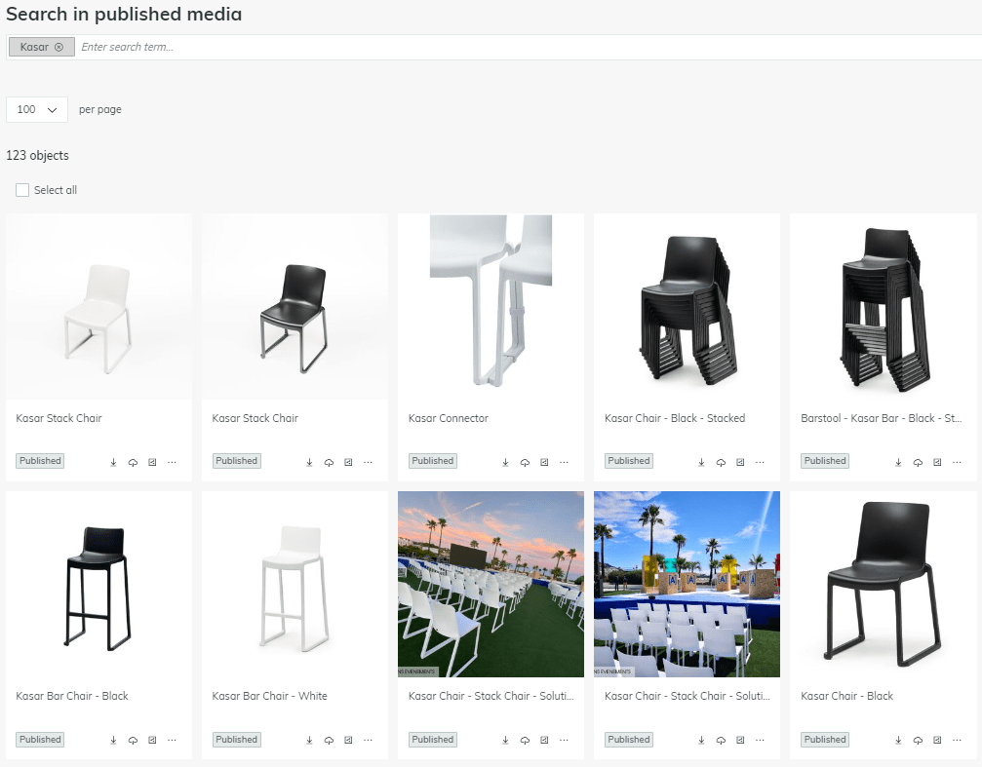Download the white Kasar Stack Chair
The width and height of the screenshot is (982, 767).
point(113,463)
